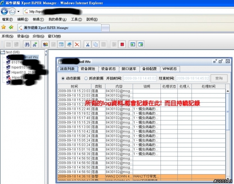Image resolution: width=234 pixels, height=184 pixels.
Task: Click the copy documents toolbar icon
Action: (95, 45)
